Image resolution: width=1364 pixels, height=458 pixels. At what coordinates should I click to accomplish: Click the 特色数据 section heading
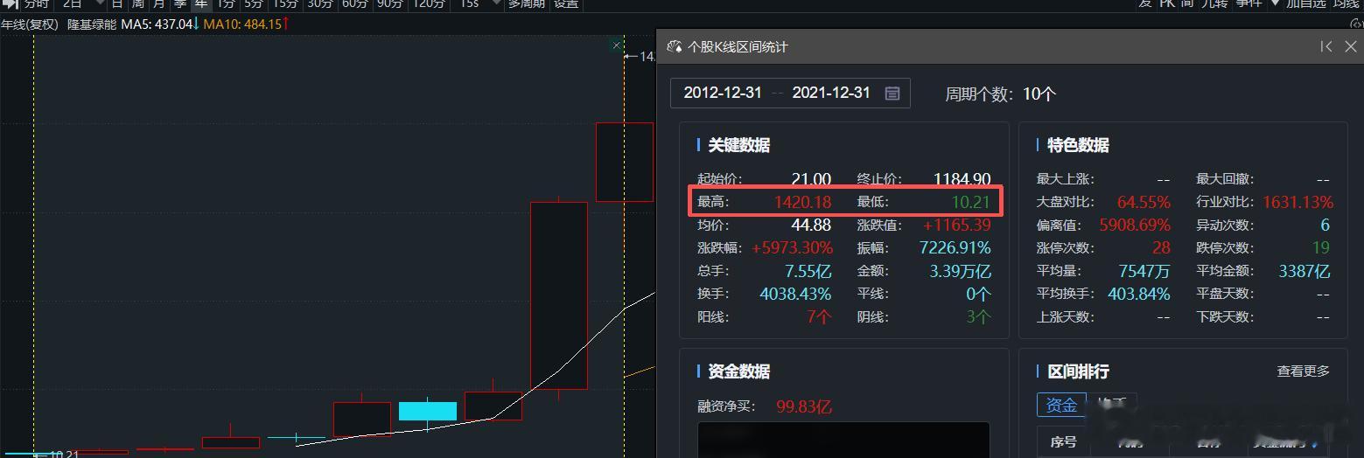point(1078,145)
